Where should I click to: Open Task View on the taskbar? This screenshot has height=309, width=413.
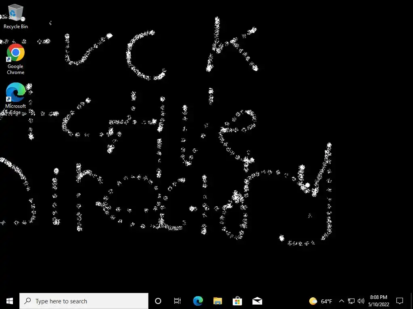[177, 301]
